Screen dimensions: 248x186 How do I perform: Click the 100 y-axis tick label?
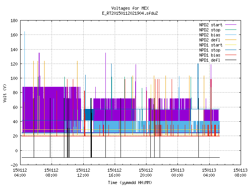tap(14, 78)
